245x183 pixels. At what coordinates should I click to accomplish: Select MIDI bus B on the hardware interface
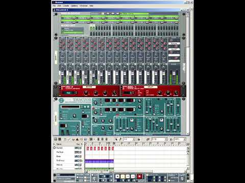[x=108, y=13]
